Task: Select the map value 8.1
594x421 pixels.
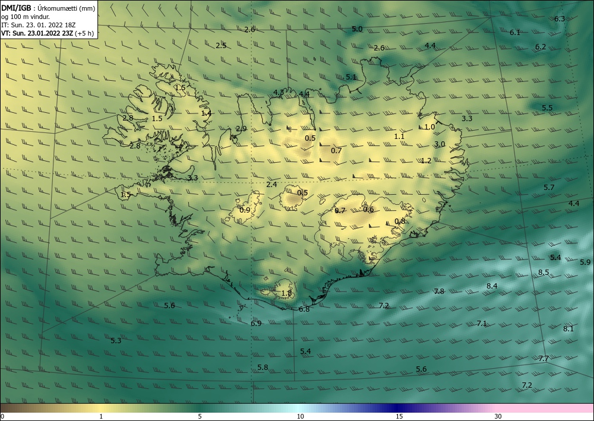Action: pyautogui.click(x=568, y=328)
